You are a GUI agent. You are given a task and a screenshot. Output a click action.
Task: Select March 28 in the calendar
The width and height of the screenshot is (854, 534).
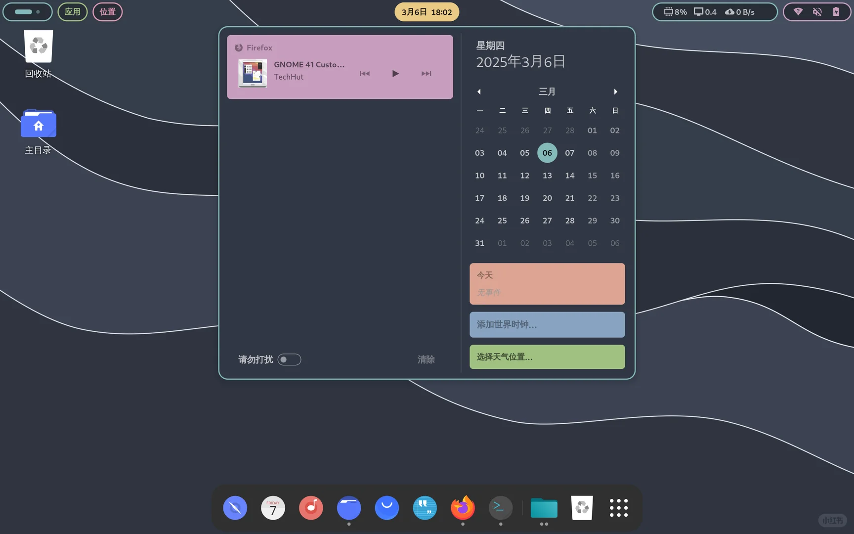(x=570, y=221)
